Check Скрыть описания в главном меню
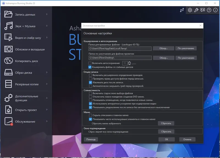This screenshot has height=158, width=220. tap(90, 115)
